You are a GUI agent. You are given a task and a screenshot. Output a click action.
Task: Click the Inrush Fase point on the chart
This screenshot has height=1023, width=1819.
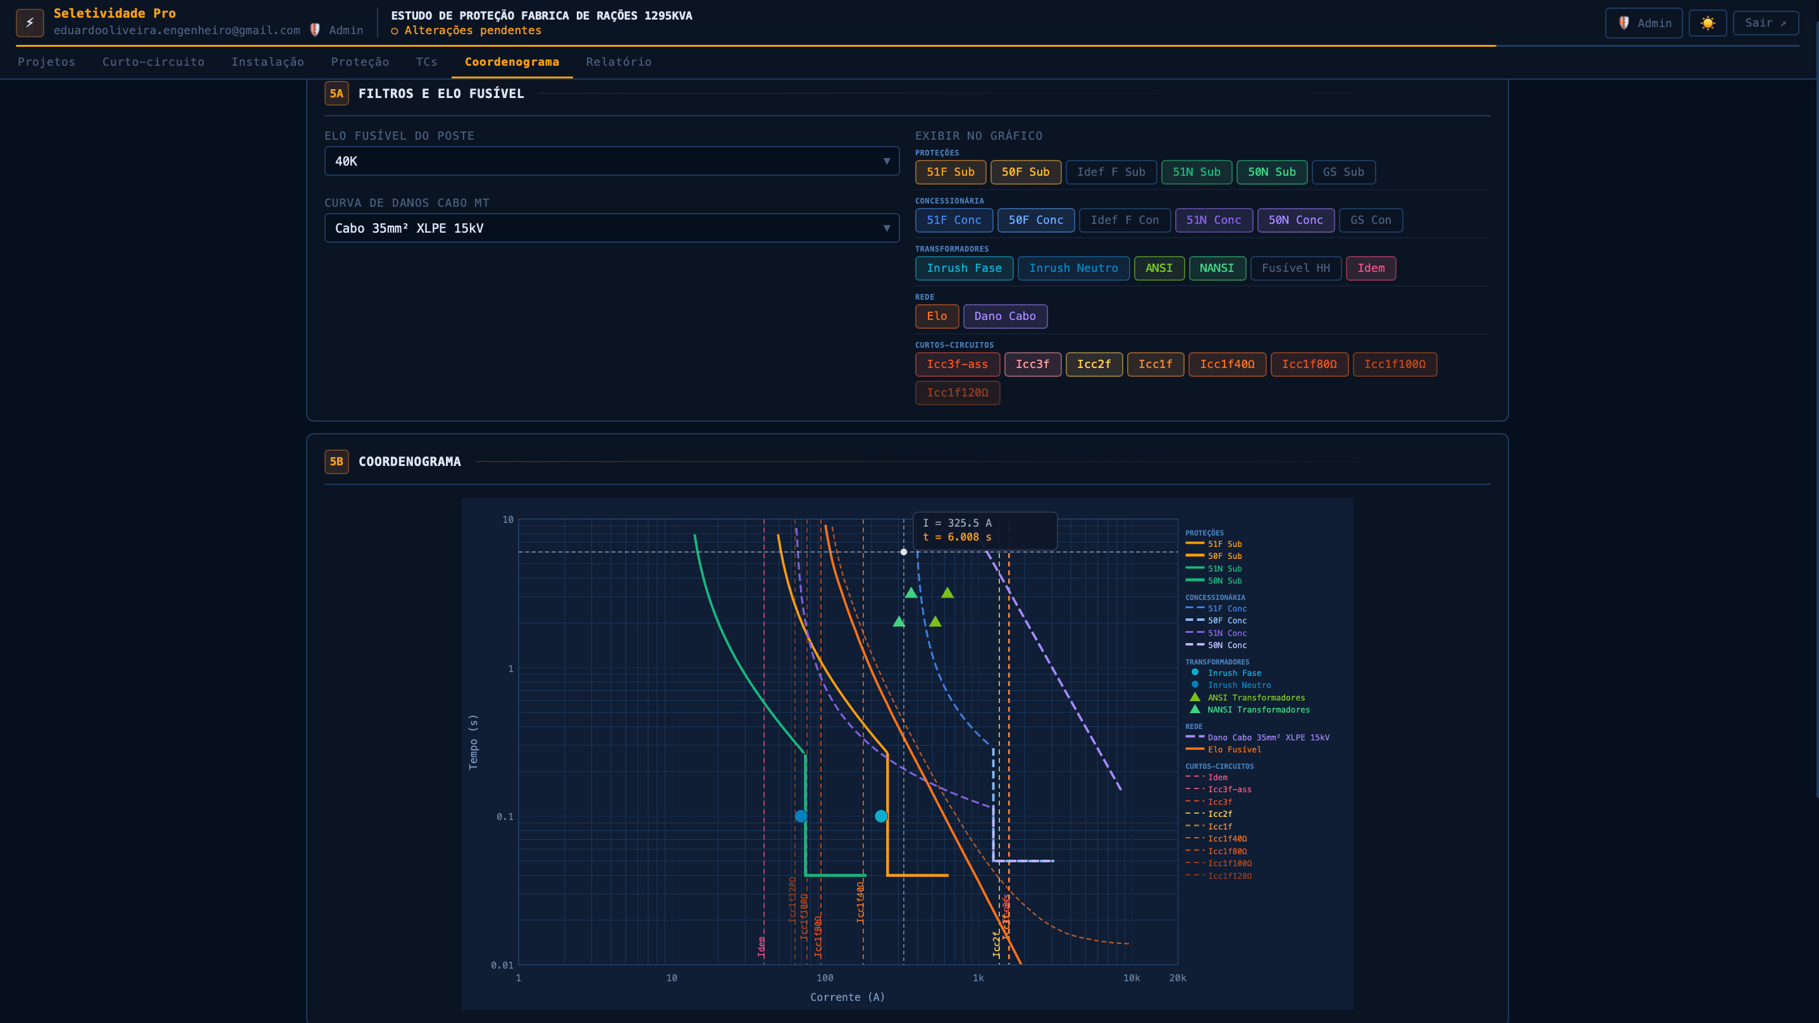tap(881, 816)
